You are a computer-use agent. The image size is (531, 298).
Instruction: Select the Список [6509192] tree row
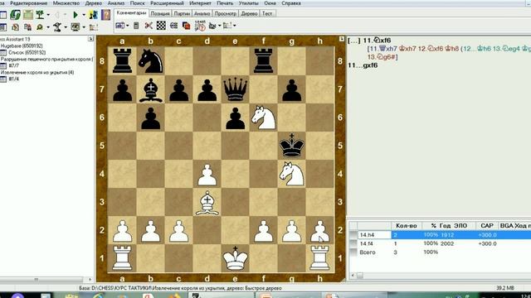(x=27, y=52)
